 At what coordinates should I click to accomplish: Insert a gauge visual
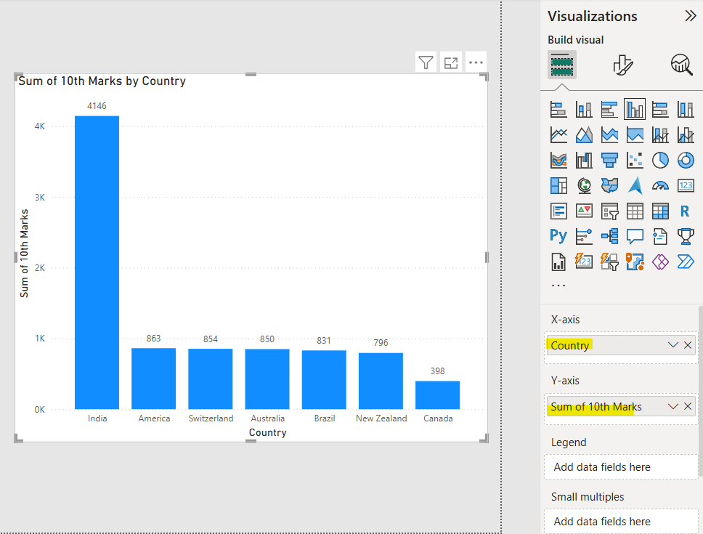pos(660,185)
